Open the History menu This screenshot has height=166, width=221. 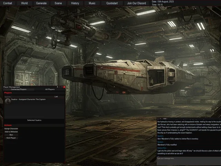pyautogui.click(x=75, y=3)
